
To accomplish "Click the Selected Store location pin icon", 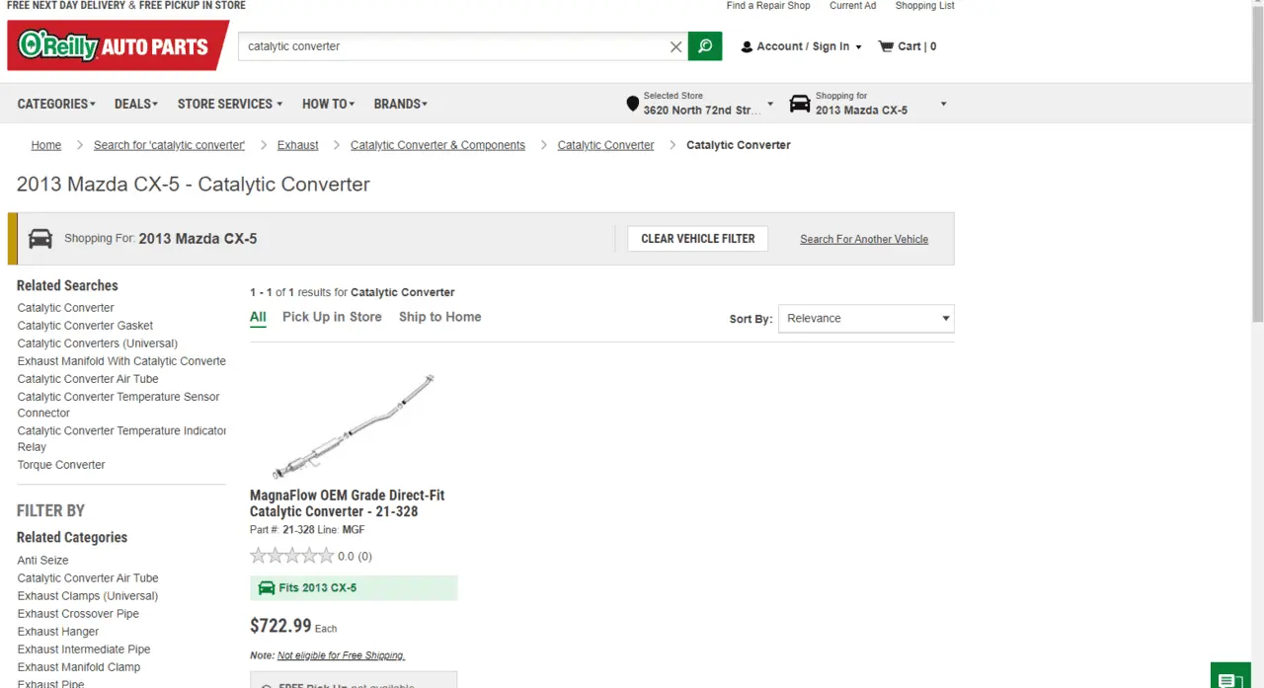I will [x=633, y=104].
